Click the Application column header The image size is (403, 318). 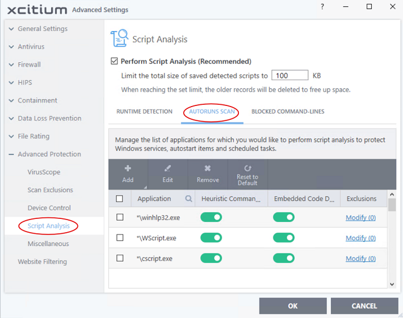[163, 199]
